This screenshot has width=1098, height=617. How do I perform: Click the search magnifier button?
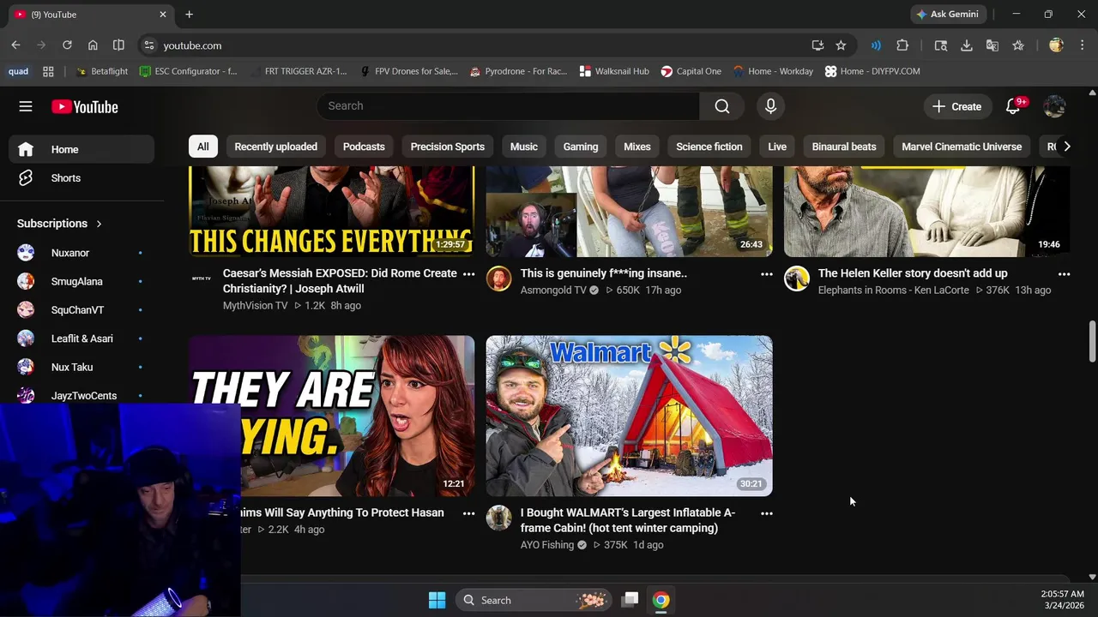722,106
